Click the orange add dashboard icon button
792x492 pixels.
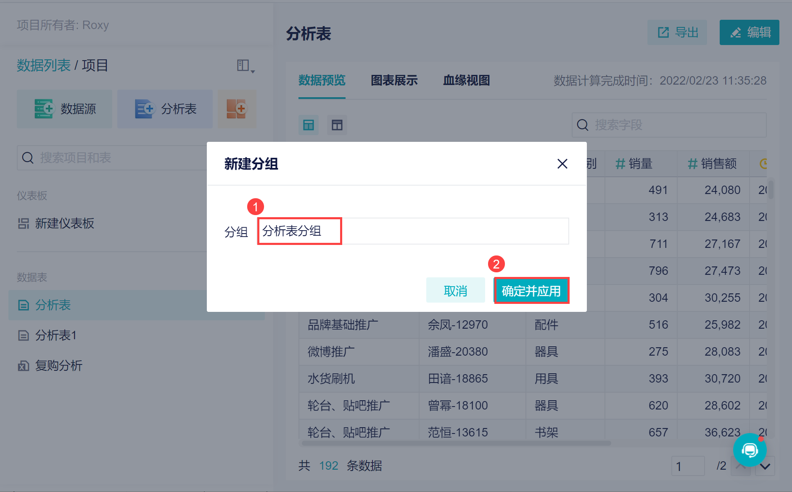coord(237,109)
